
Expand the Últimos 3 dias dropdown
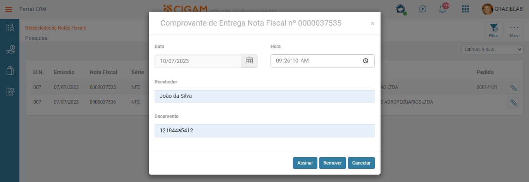492,49
